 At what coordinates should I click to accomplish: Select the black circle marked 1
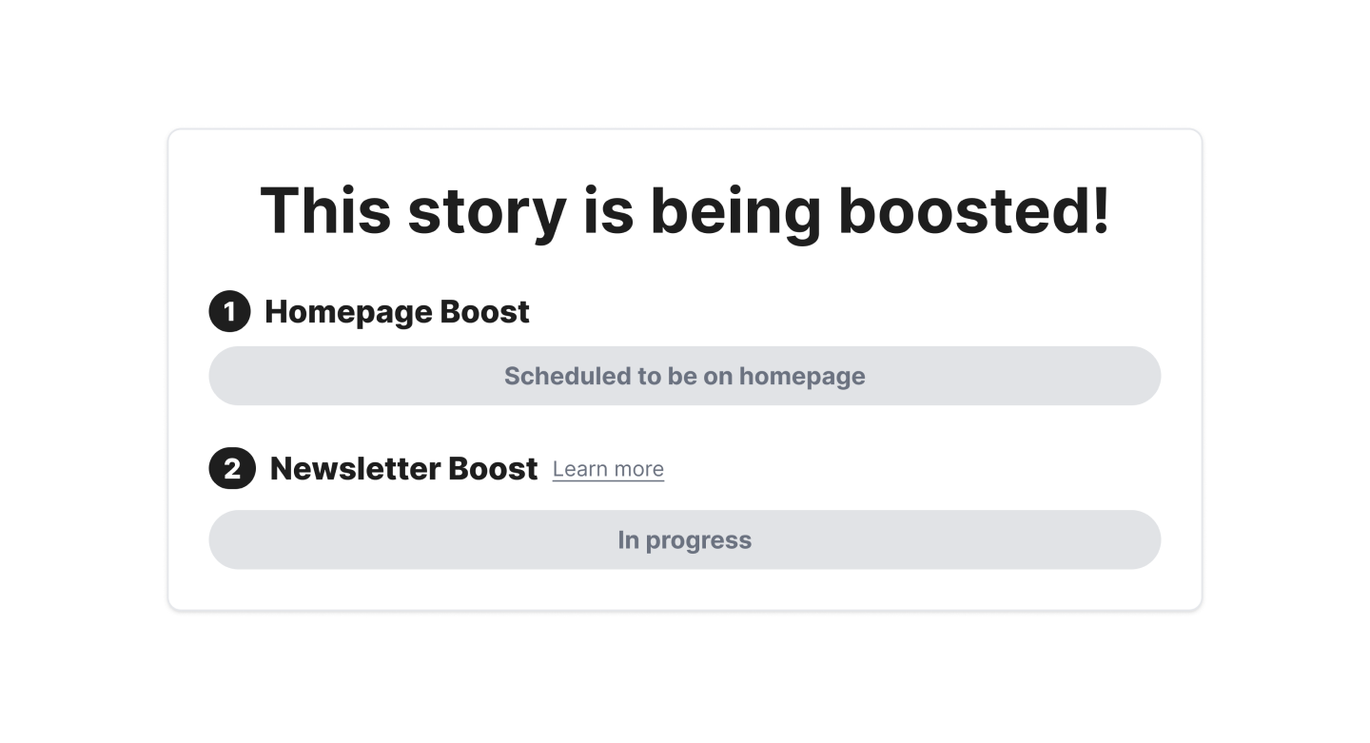pyautogui.click(x=229, y=312)
